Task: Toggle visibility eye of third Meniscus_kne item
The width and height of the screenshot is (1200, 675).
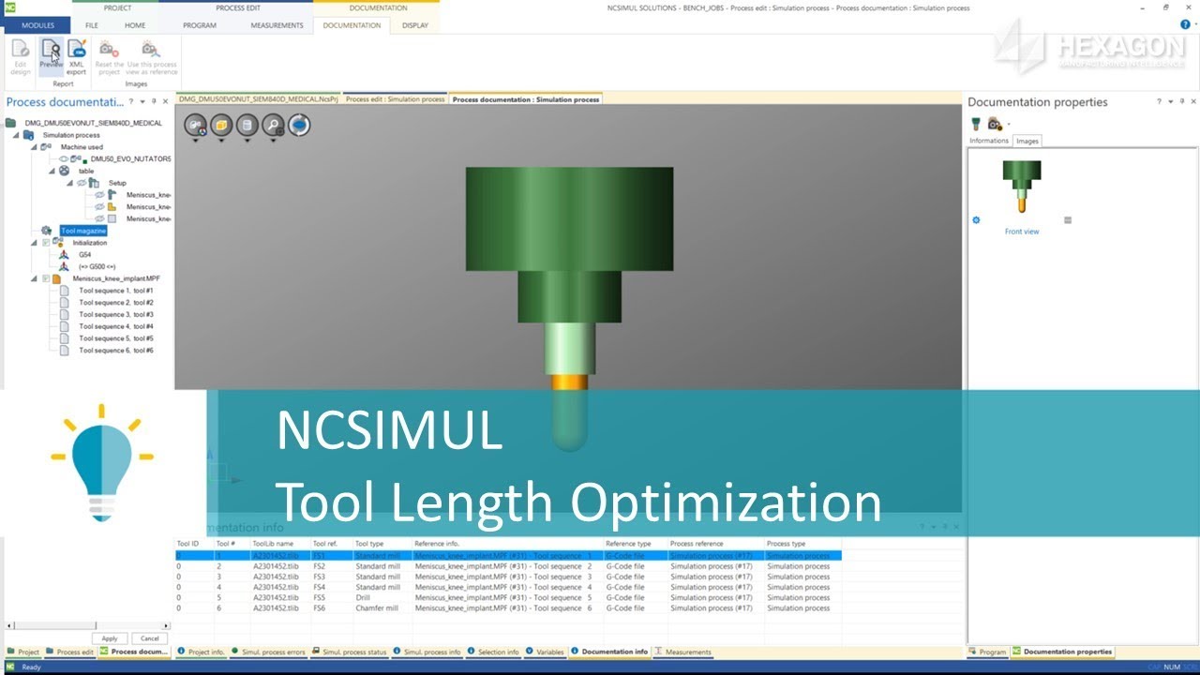Action: coord(99,218)
